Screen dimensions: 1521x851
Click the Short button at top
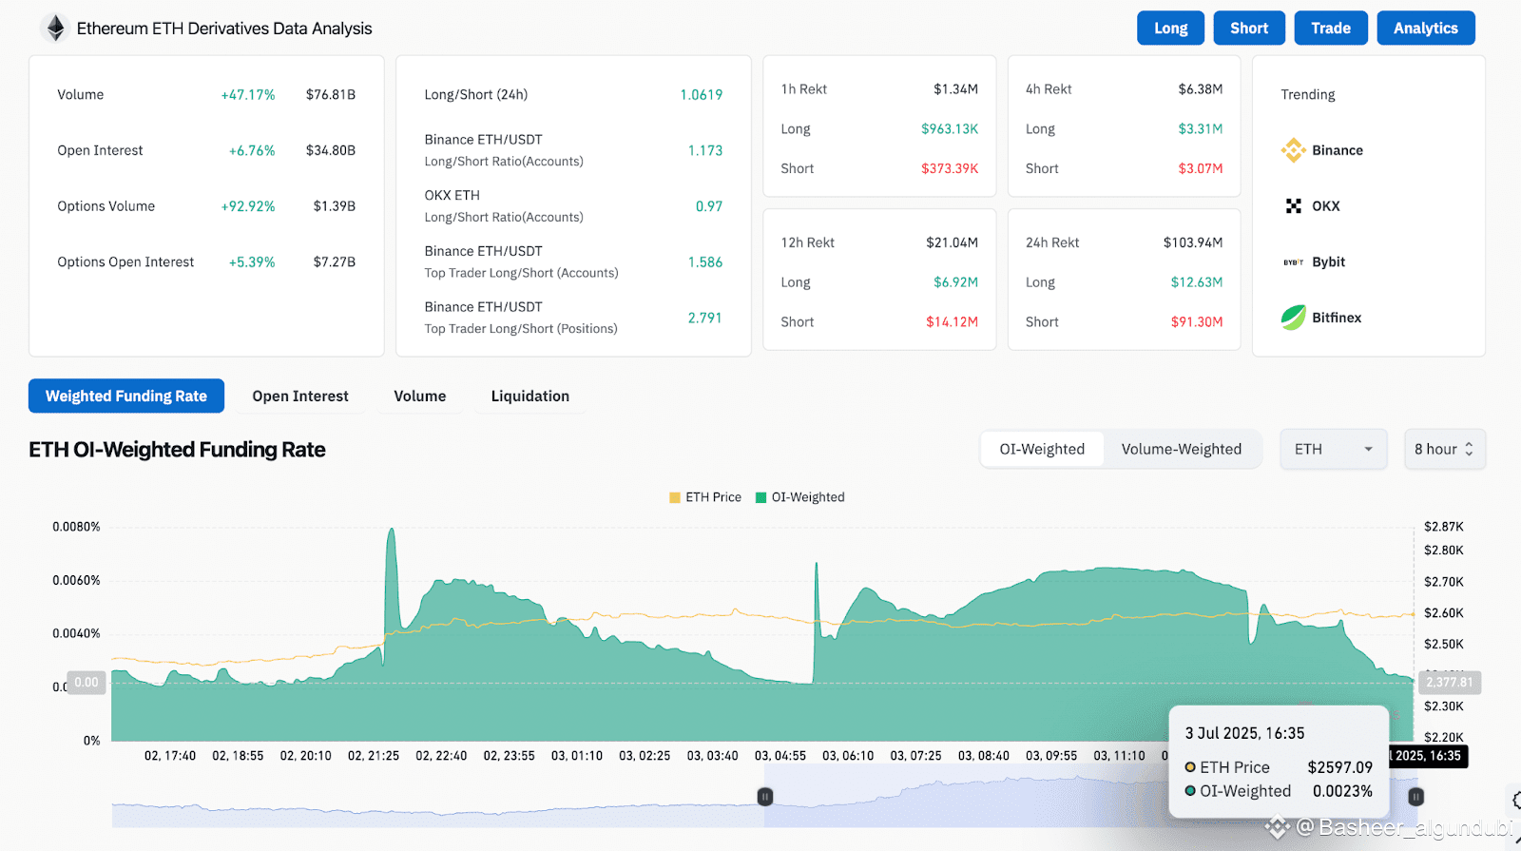tap(1249, 29)
